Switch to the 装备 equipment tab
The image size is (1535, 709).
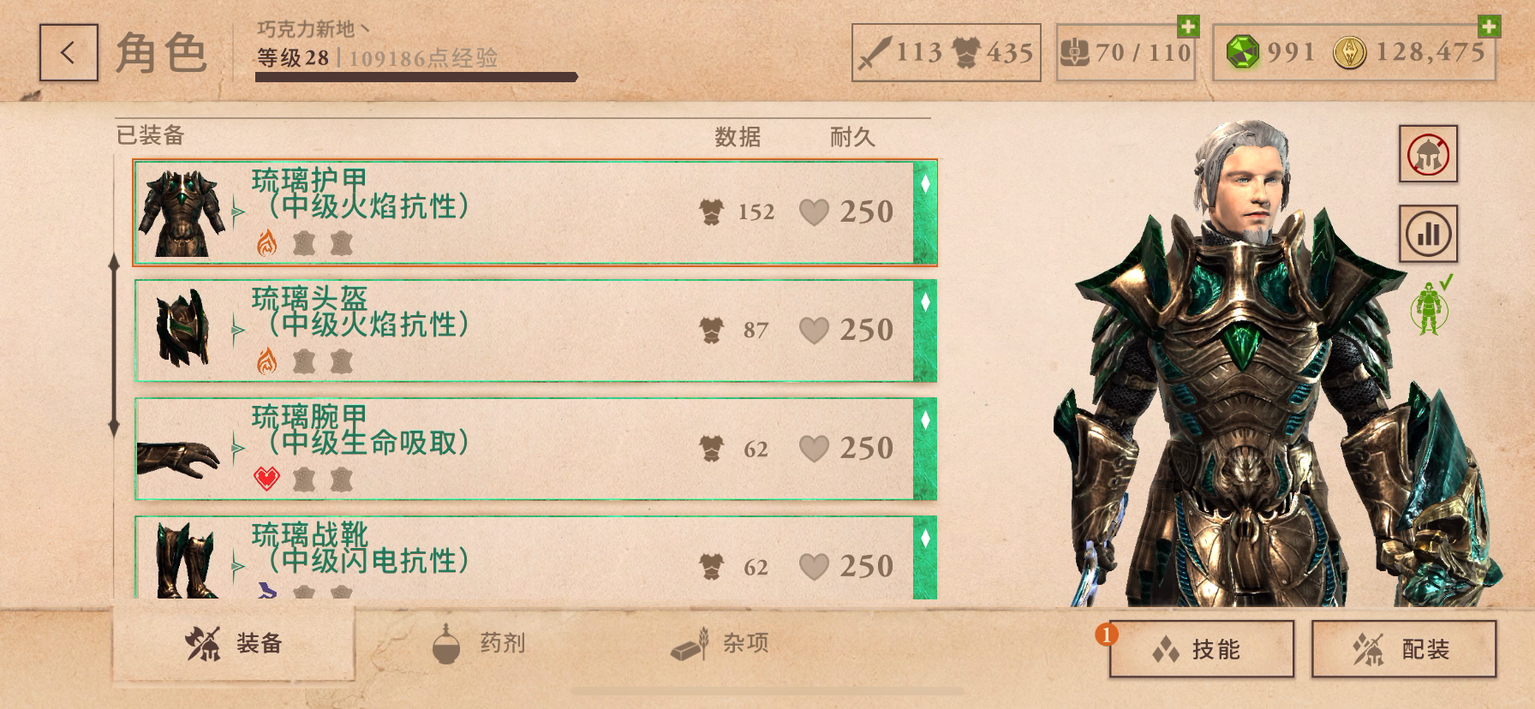pyautogui.click(x=233, y=643)
